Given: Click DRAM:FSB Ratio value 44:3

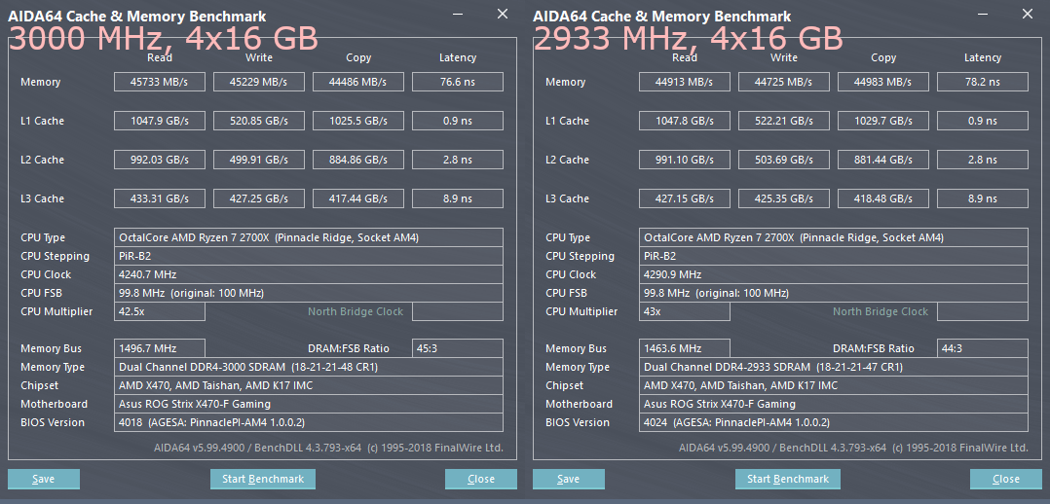Looking at the screenshot, I should point(983,348).
